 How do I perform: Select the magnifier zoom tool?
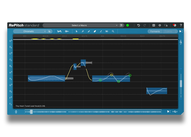113,31
